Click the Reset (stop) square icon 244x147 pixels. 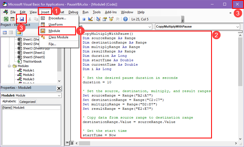click(x=84, y=19)
